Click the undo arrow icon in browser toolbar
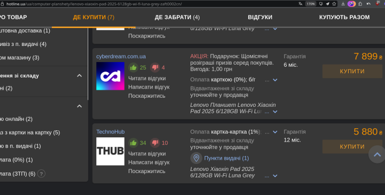385x195 pixels. coord(368,4)
